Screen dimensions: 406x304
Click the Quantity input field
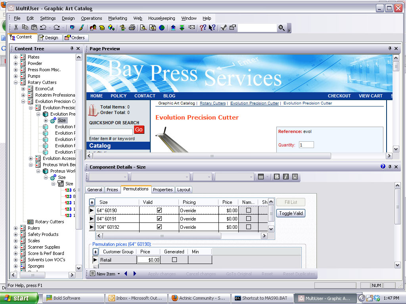pyautogui.click(x=306, y=145)
